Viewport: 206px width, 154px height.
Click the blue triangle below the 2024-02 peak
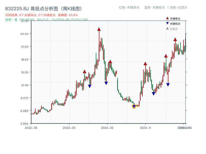[106, 83]
